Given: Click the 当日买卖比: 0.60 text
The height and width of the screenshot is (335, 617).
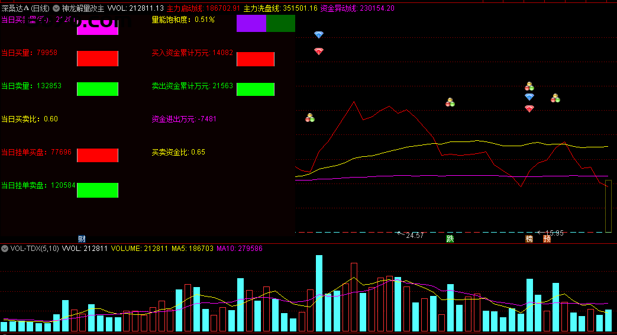Looking at the screenshot, I should [x=30, y=119].
